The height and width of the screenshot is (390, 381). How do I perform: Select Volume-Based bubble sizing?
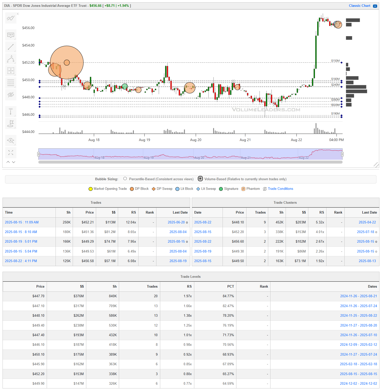pos(200,179)
